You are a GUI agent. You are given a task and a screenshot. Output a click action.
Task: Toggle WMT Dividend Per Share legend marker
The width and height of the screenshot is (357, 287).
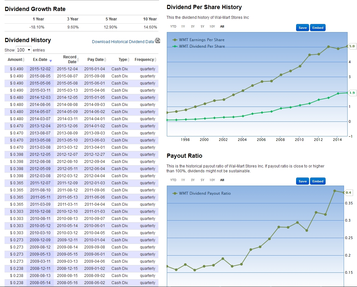pyautogui.click(x=175, y=46)
